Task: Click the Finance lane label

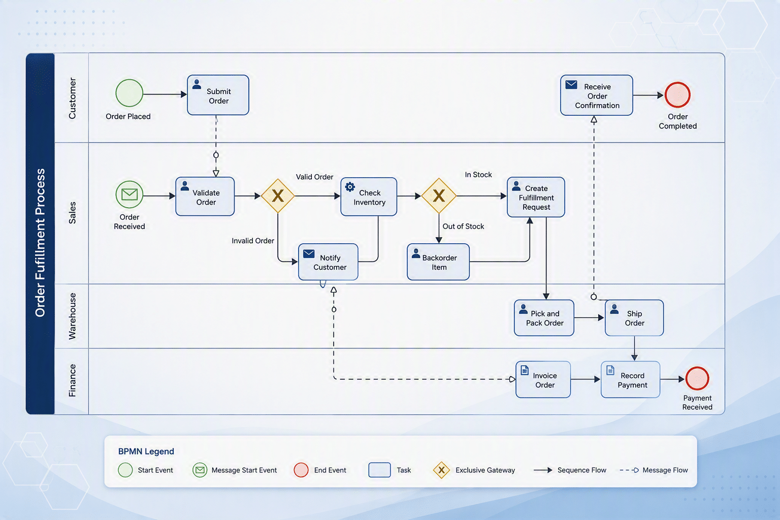Action: click(72, 380)
